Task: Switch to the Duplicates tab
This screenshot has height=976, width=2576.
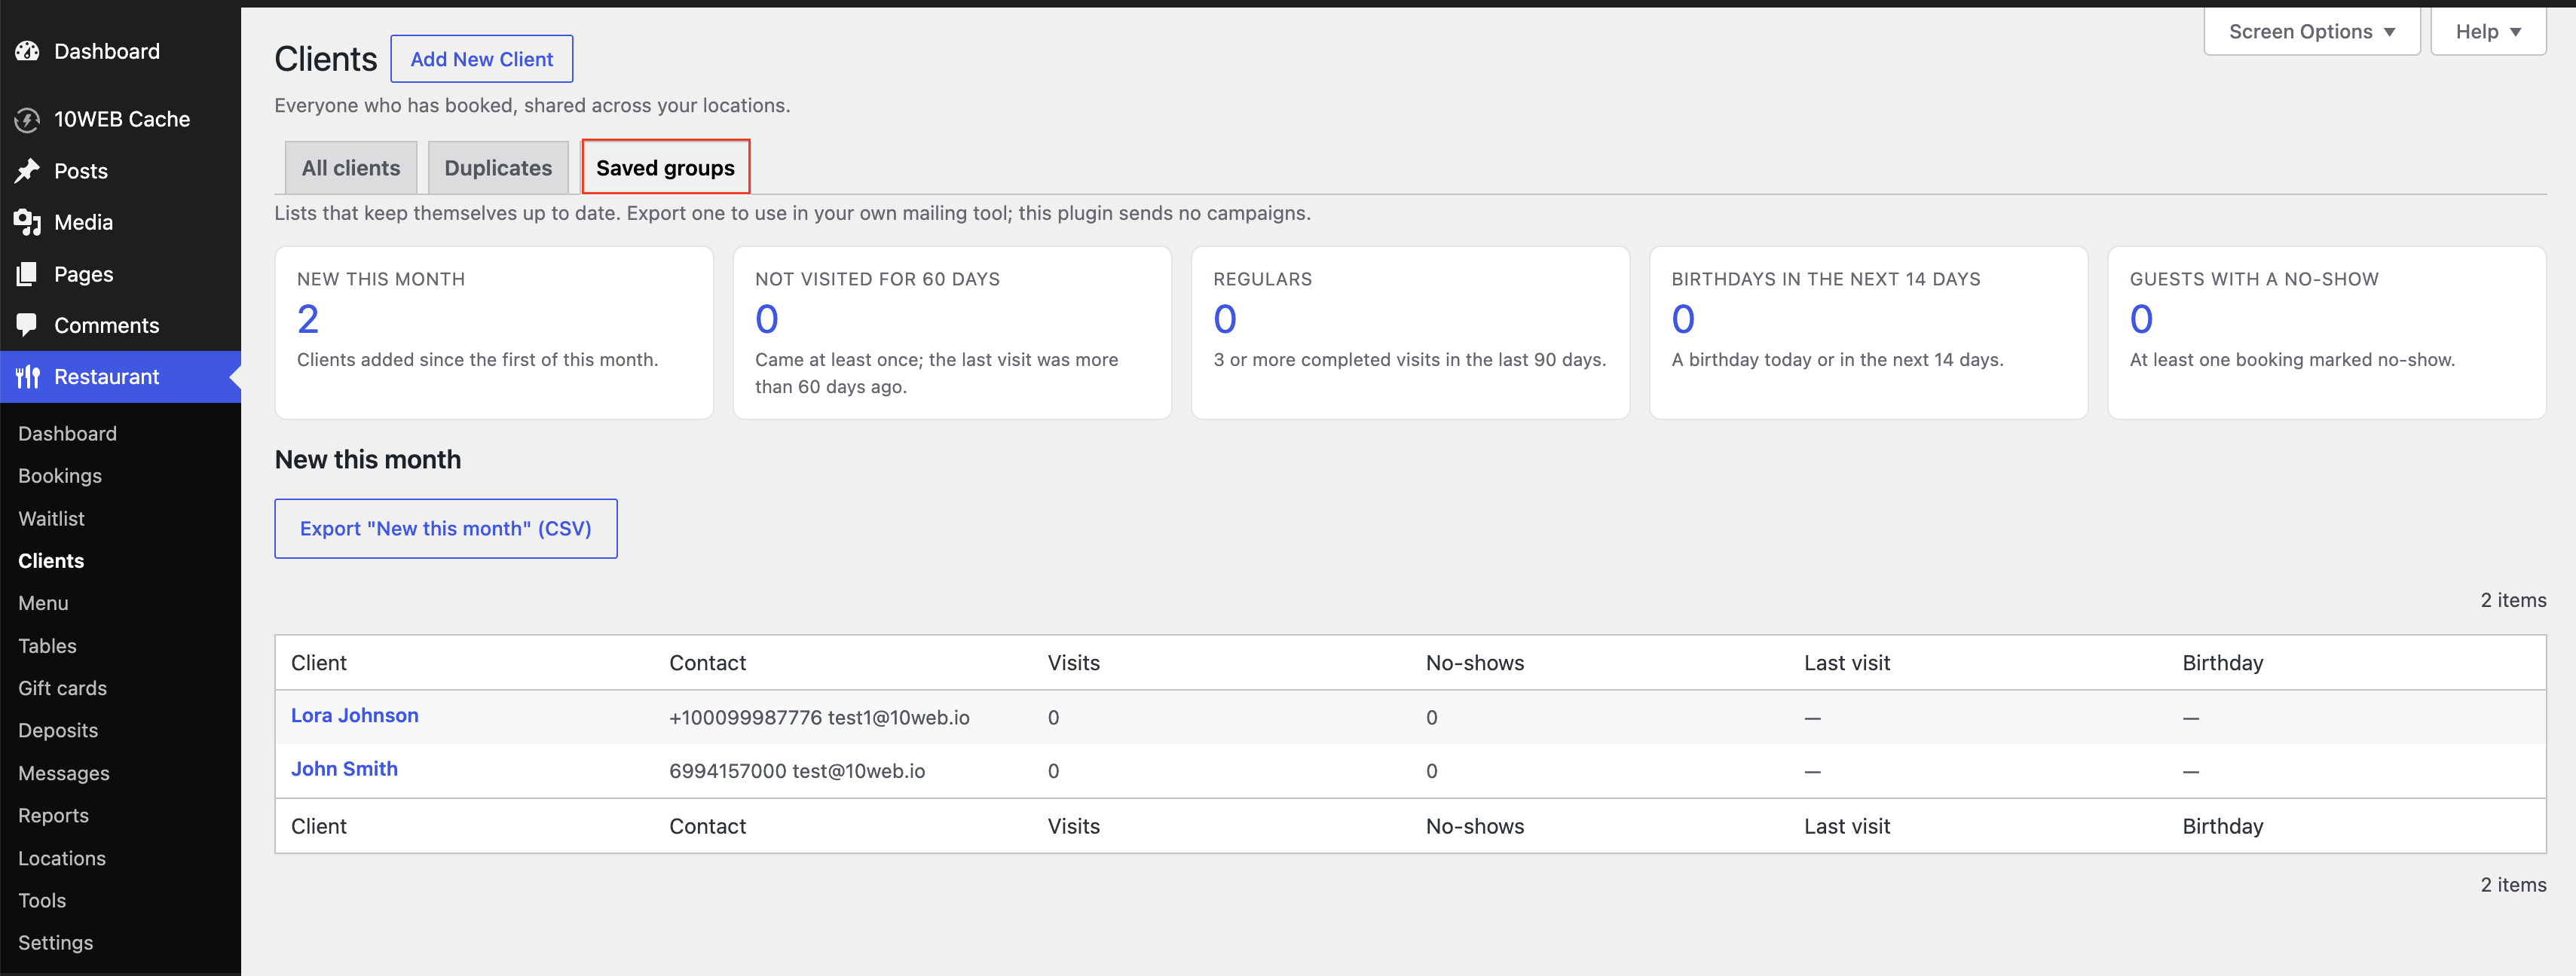Action: [498, 168]
